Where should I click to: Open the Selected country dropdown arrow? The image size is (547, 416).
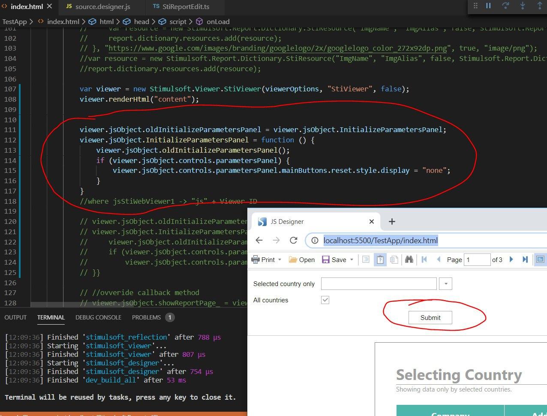(x=445, y=283)
